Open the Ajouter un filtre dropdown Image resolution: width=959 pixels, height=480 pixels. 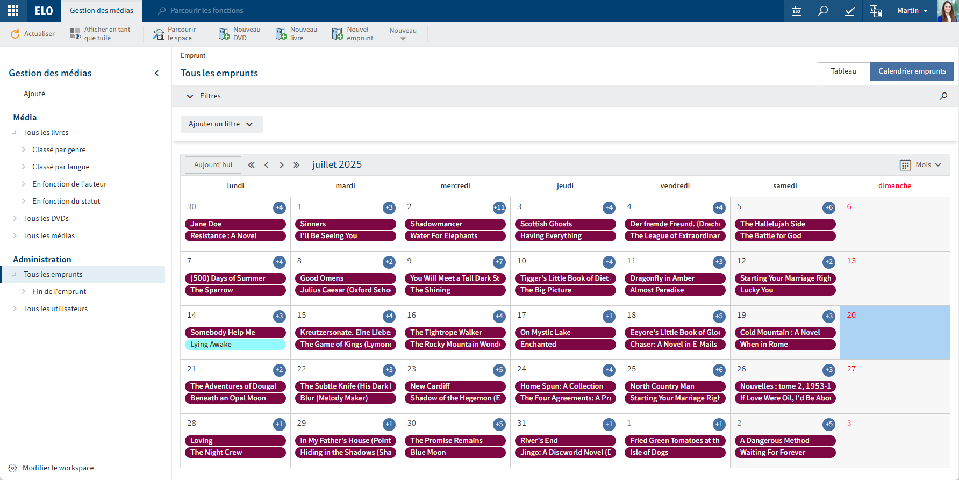coord(221,124)
